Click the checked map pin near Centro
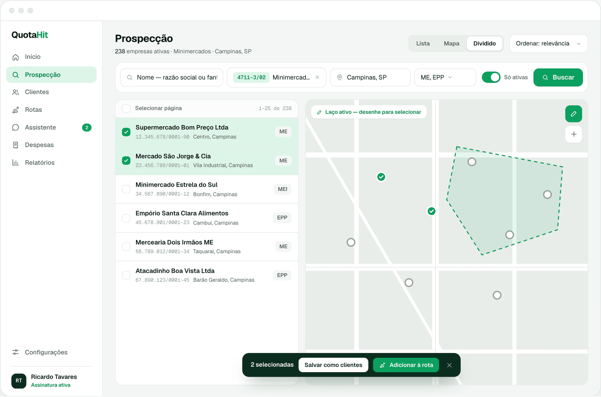Screen dimensions: 601x397 (x=381, y=177)
